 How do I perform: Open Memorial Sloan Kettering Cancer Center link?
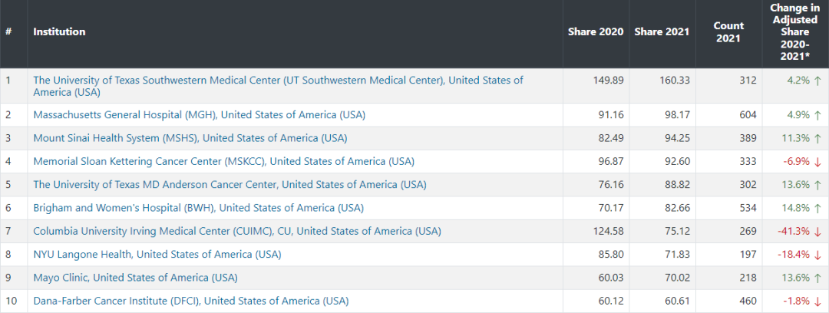(223, 161)
